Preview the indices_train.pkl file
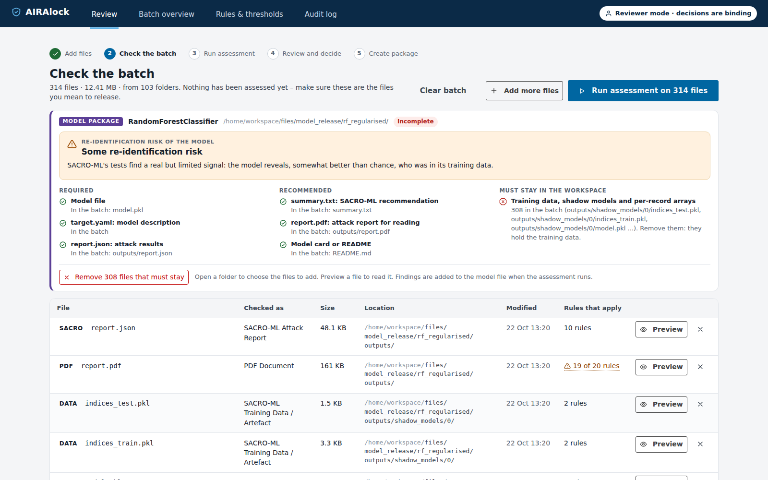This screenshot has height=480, width=768. (x=661, y=444)
